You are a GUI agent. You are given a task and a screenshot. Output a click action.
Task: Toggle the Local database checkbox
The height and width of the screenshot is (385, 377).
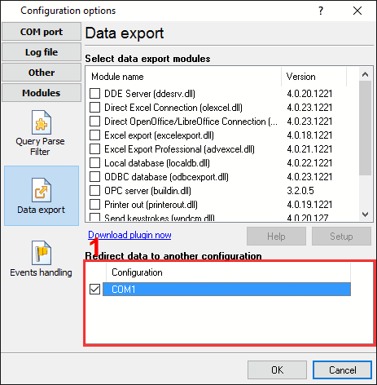94,163
